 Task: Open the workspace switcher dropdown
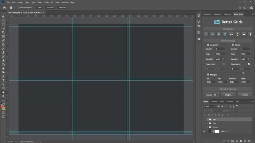point(245,8)
